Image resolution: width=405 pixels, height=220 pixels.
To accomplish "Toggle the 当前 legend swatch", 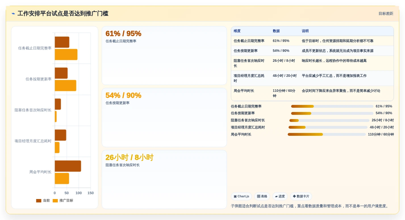I will click(x=39, y=201).
